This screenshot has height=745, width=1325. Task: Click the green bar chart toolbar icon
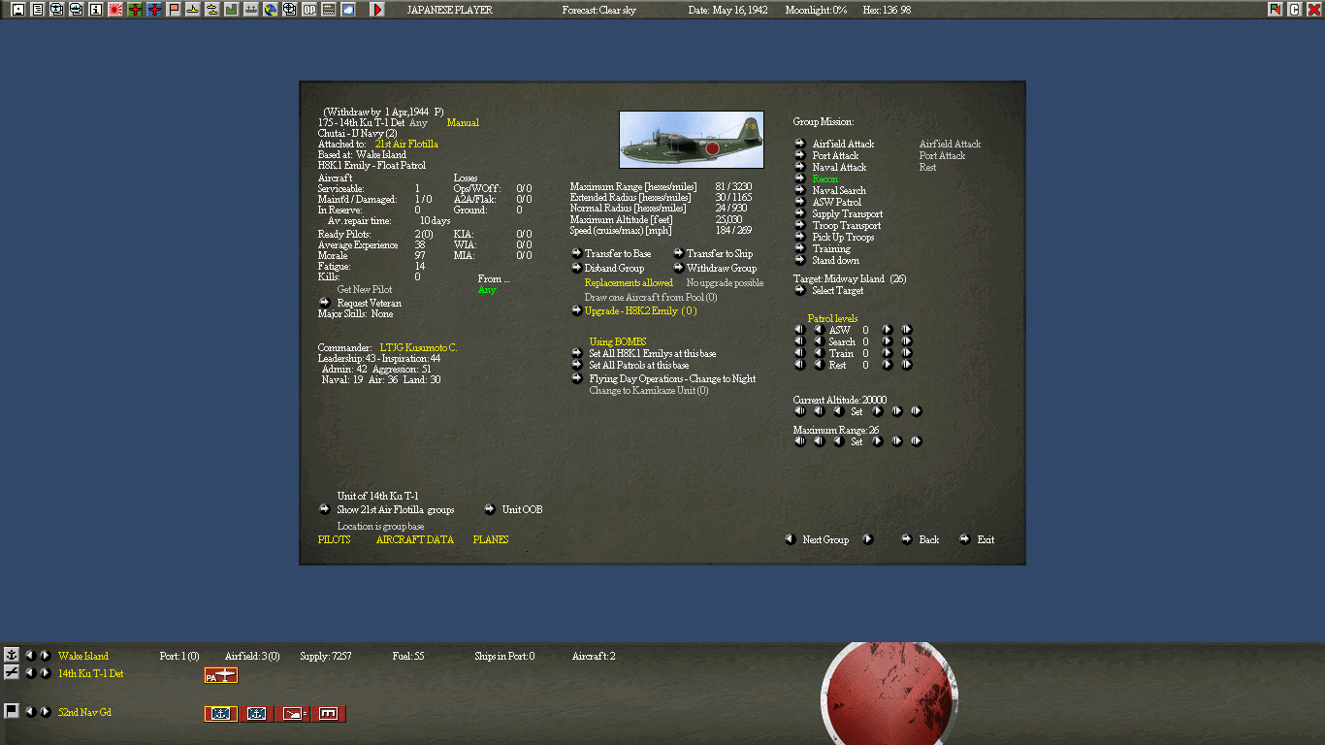click(x=232, y=10)
